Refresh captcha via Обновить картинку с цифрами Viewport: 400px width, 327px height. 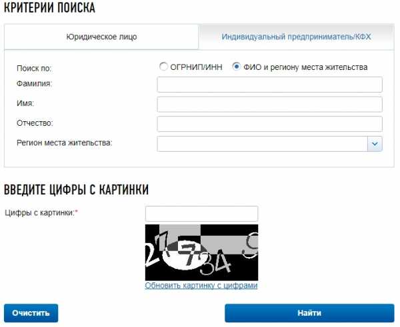201,285
